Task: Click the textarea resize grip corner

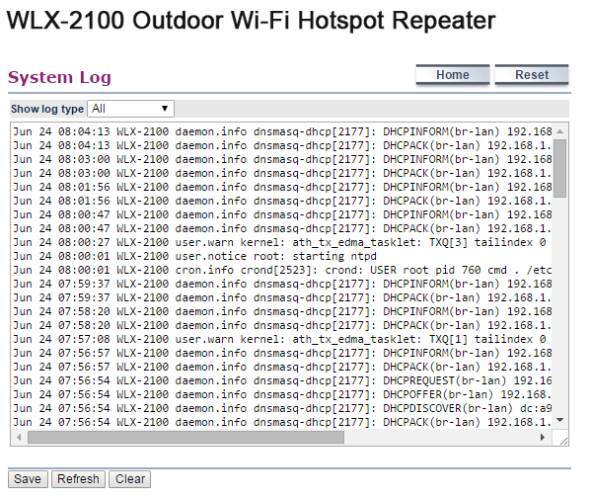Action: coord(563,441)
